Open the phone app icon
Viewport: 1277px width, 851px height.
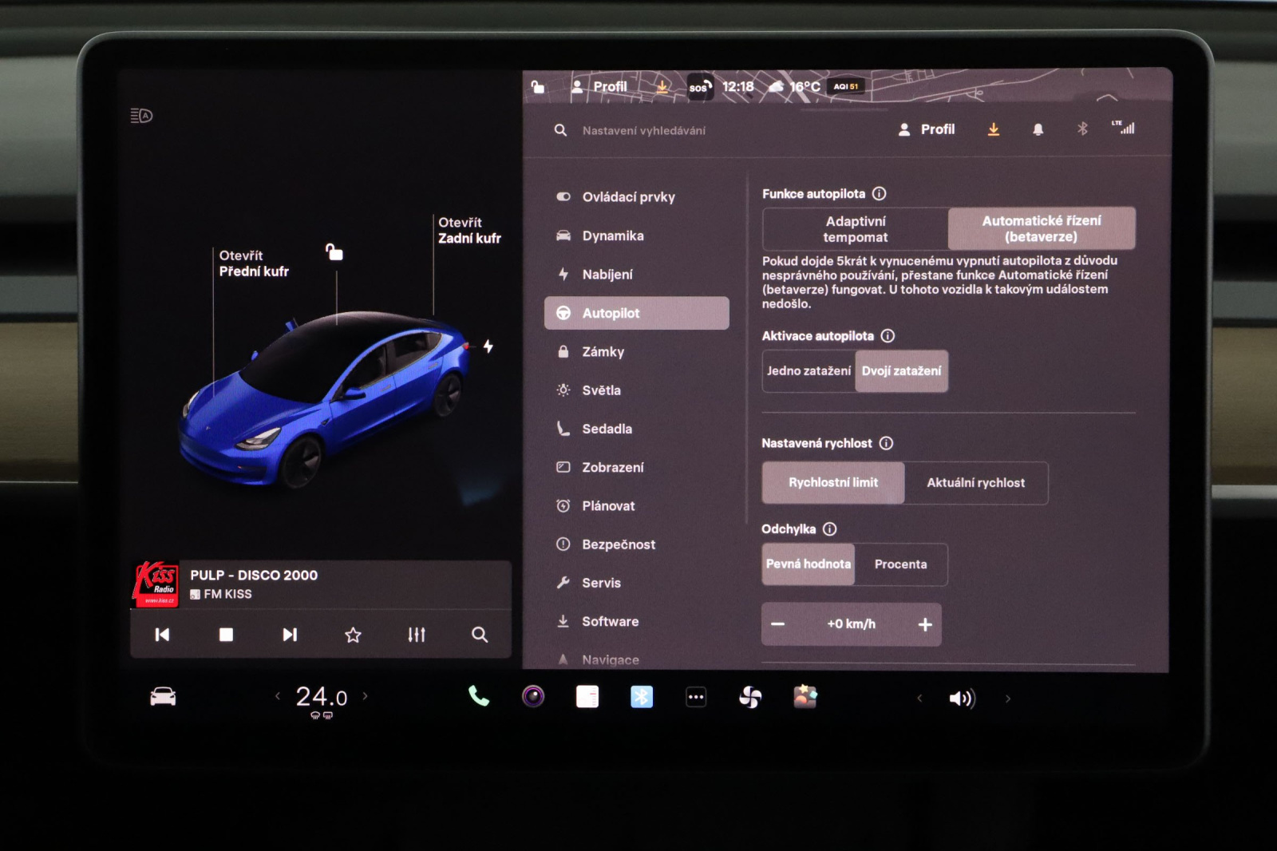[478, 697]
